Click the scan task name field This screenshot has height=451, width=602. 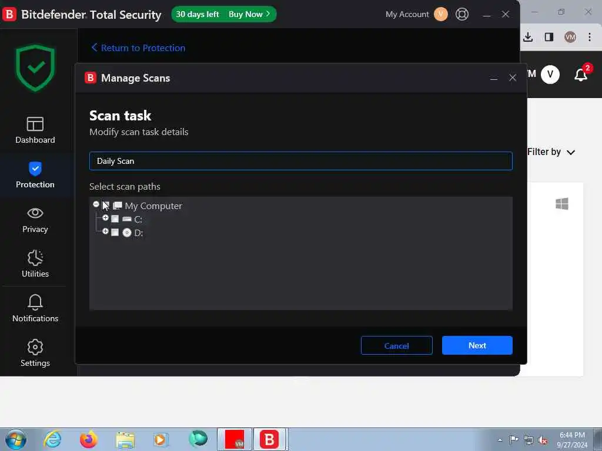[301, 161]
